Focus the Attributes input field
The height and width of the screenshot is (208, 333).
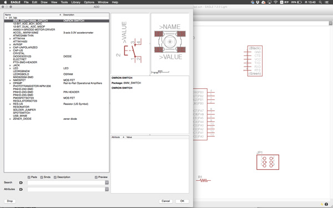point(66,189)
